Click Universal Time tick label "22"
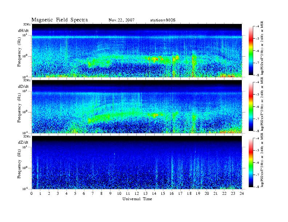 [x=224, y=194]
